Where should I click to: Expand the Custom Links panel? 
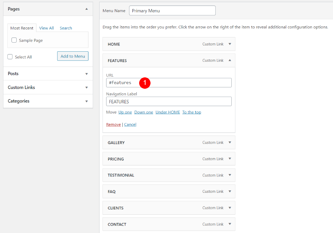click(86, 88)
